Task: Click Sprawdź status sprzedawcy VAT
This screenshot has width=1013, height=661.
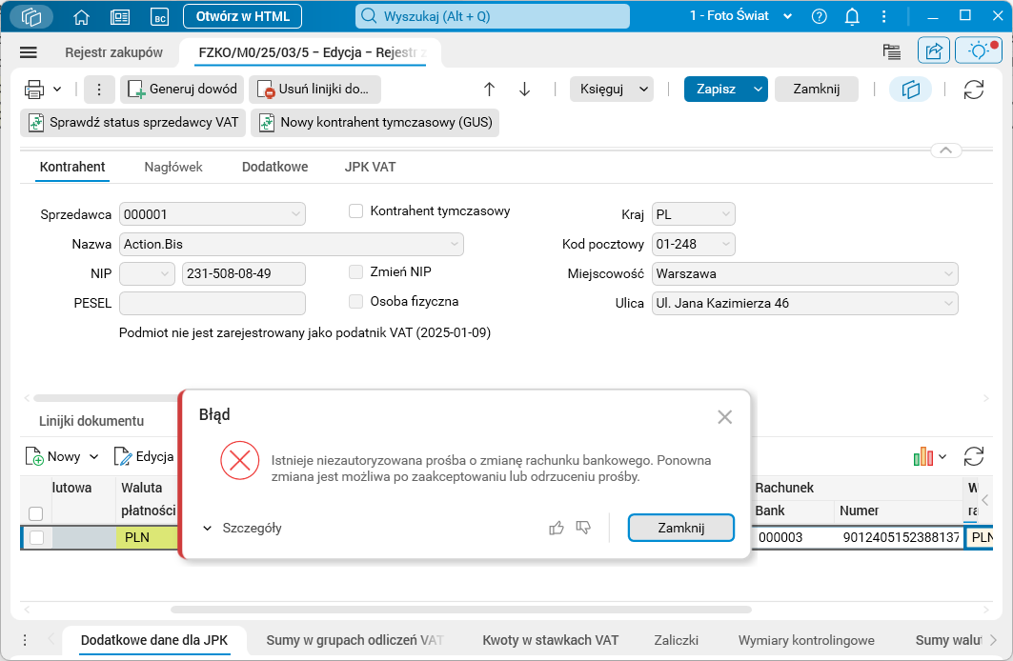Action: click(x=133, y=123)
